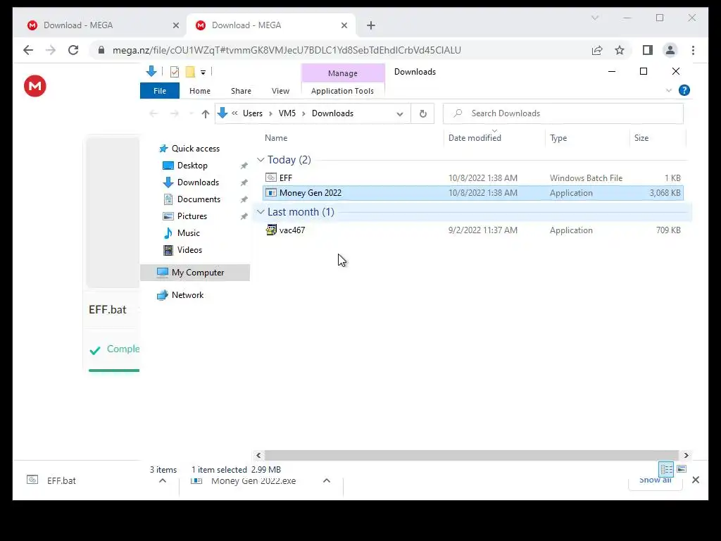The height and width of the screenshot is (541, 721).
Task: Open Music in the navigation pane
Action: click(x=188, y=233)
